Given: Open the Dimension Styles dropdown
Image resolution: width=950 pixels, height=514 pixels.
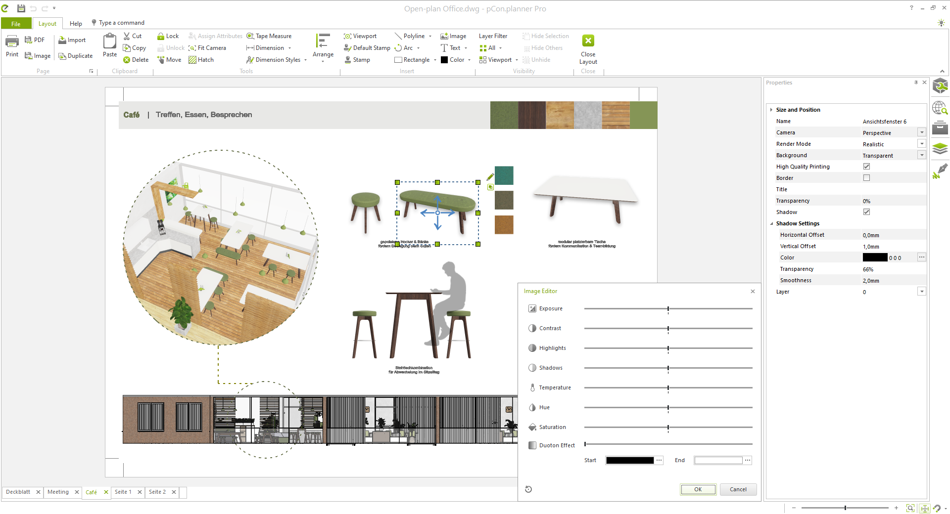Looking at the screenshot, I should click(x=306, y=60).
